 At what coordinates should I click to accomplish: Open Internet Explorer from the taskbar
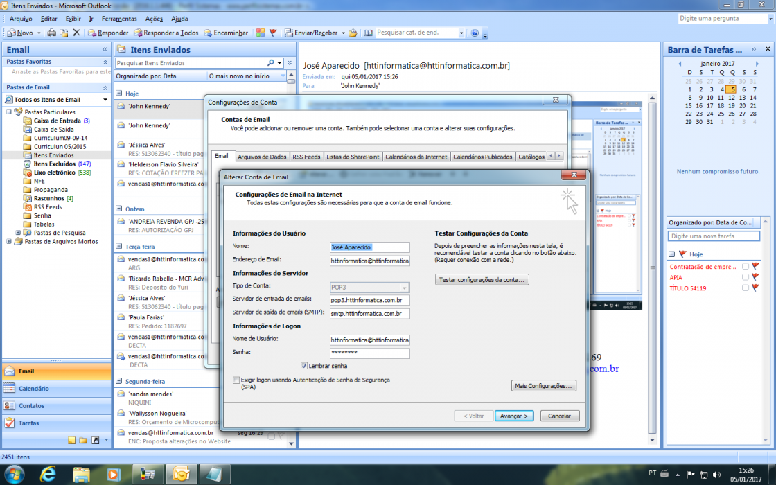tap(48, 475)
